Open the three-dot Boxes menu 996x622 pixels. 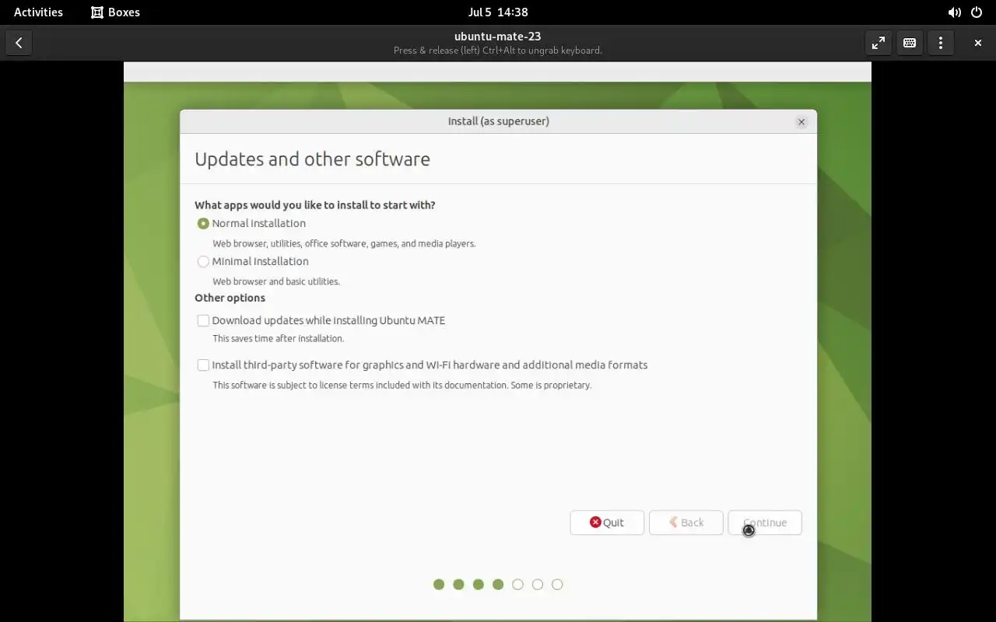(941, 43)
